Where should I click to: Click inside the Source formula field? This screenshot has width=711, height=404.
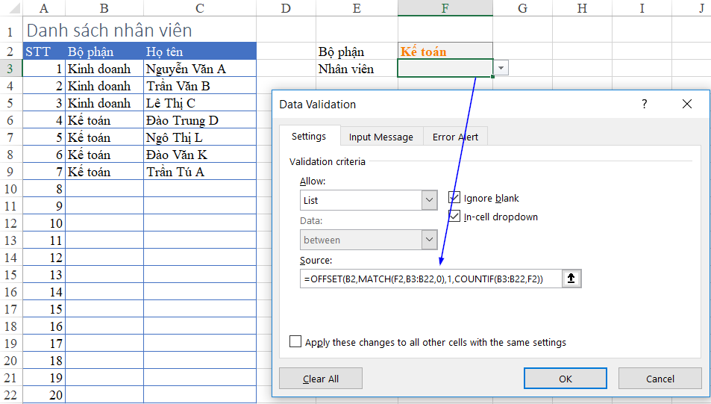430,279
